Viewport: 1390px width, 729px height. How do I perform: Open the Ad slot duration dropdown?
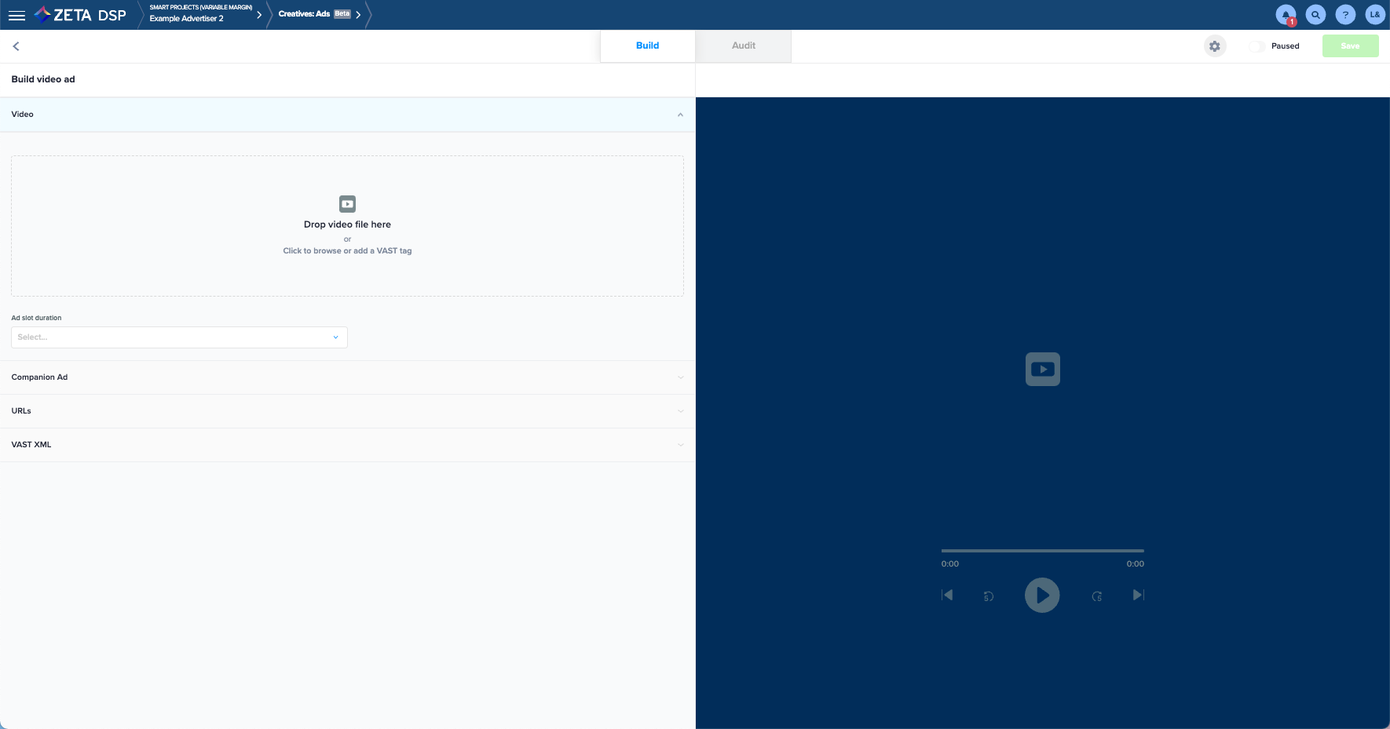179,337
